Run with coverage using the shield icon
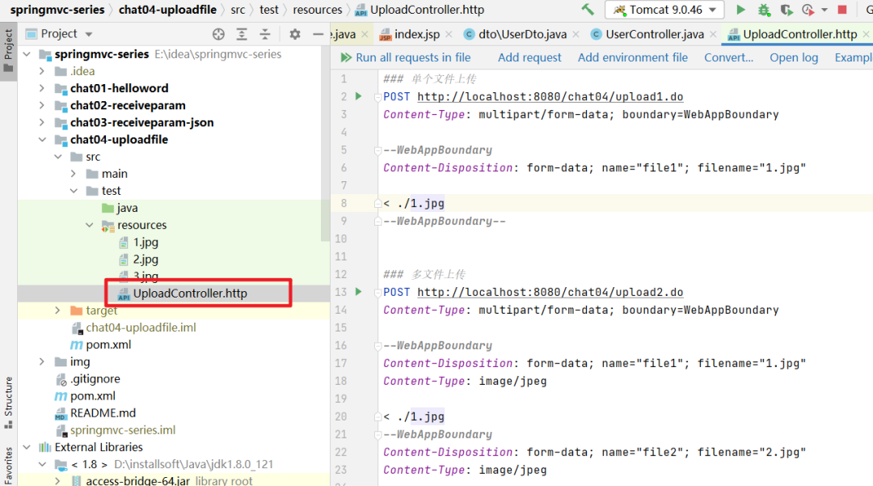The image size is (873, 486). point(785,11)
